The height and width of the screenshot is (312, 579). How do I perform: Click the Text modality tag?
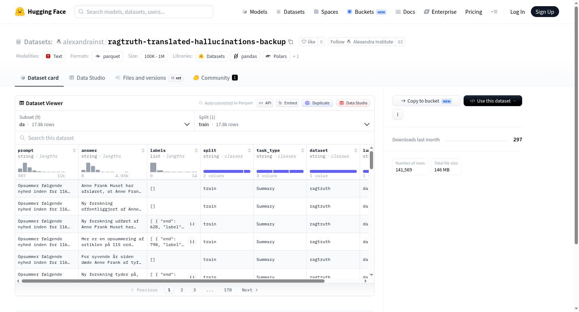point(54,56)
